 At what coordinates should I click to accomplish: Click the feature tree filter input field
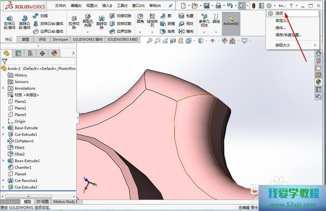(x=42, y=61)
